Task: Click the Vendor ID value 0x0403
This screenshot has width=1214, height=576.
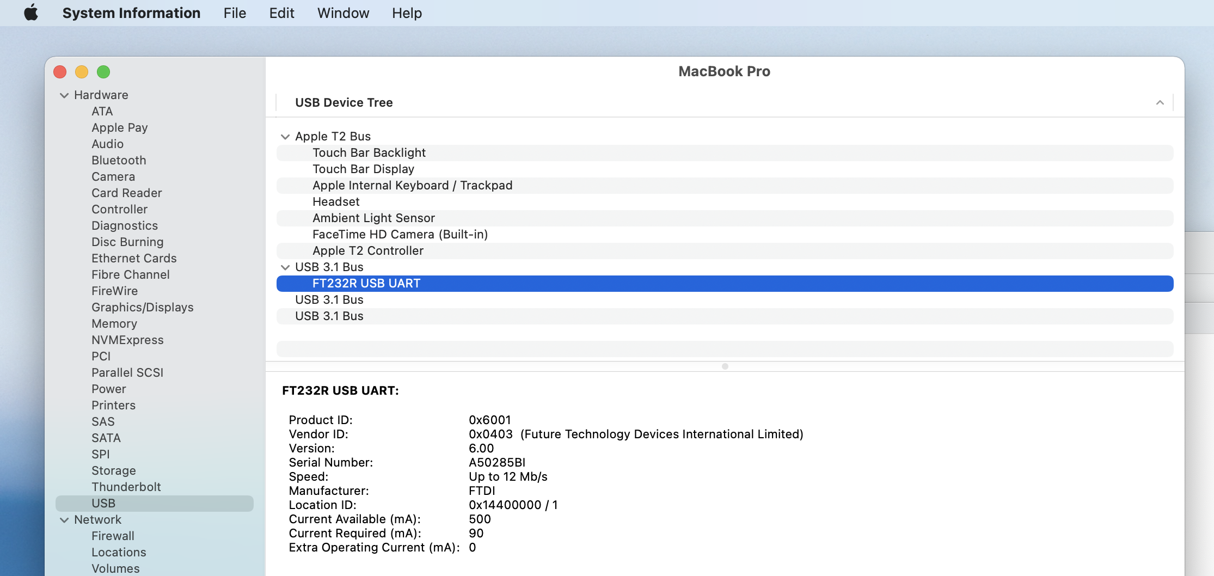Action: tap(490, 434)
